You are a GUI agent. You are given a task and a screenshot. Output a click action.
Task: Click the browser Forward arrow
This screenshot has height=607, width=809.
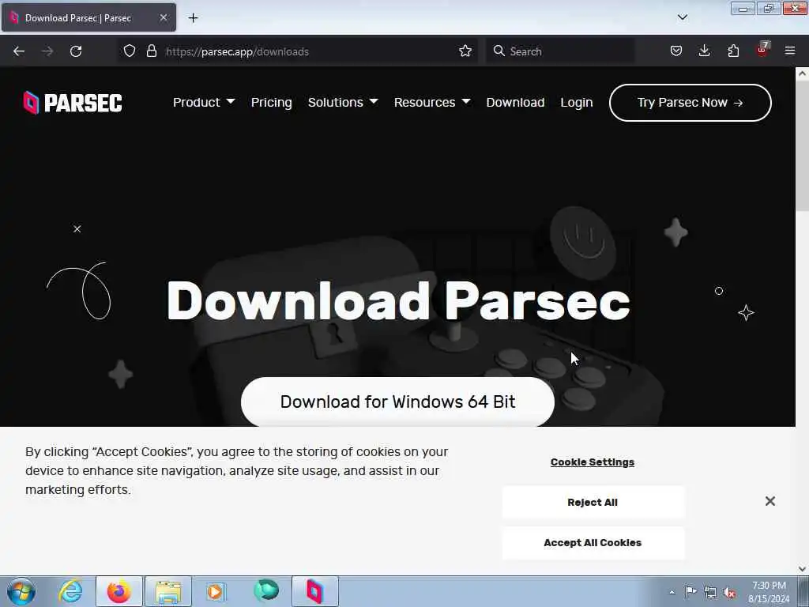coord(47,51)
